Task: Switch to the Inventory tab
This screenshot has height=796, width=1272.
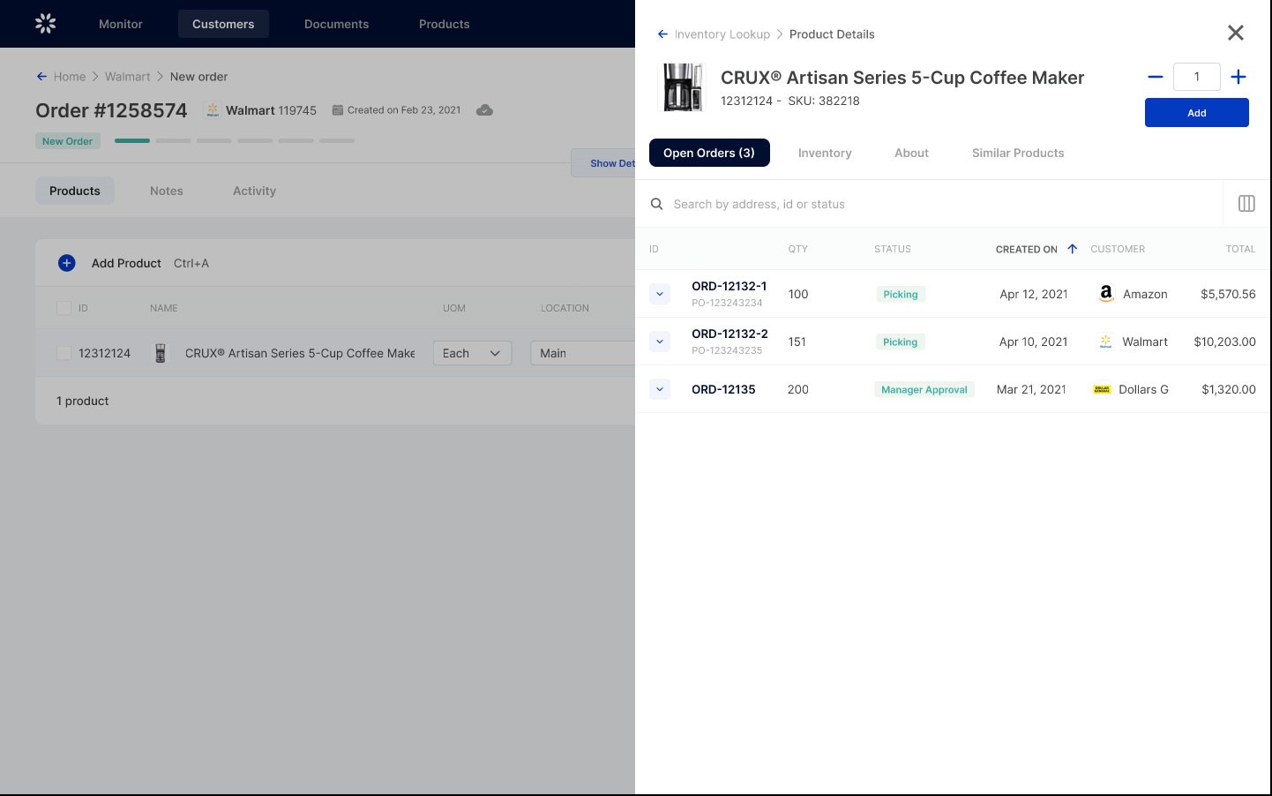Action: [825, 153]
